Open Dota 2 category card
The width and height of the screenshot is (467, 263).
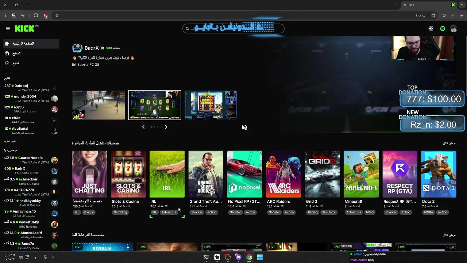[x=439, y=174]
